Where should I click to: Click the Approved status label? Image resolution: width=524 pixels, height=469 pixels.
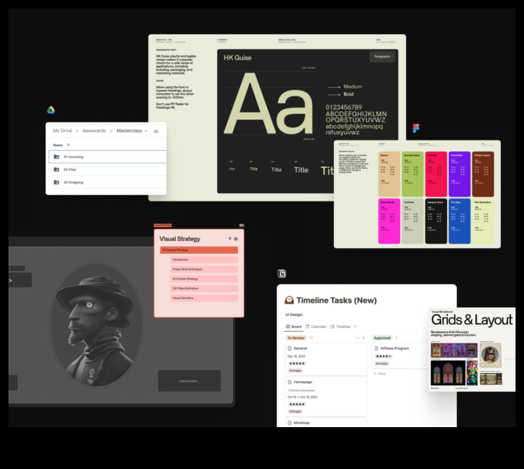coord(382,338)
